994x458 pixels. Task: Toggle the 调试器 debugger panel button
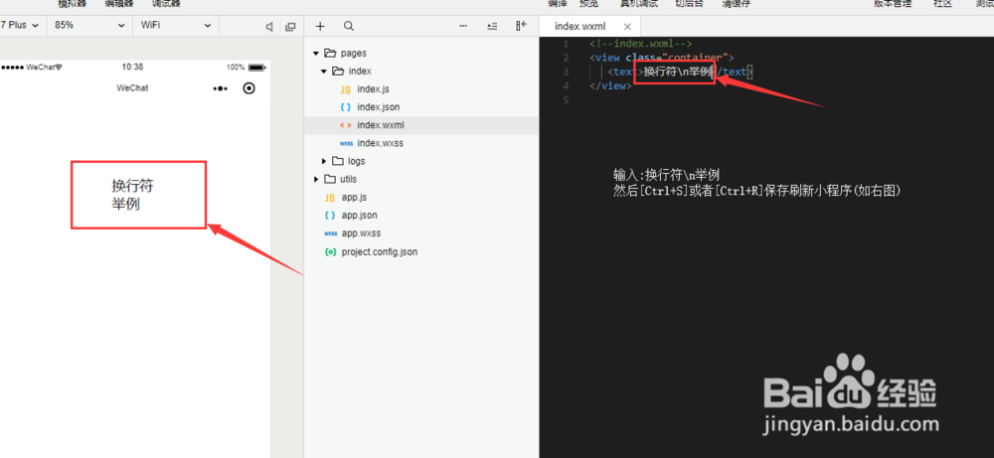click(x=166, y=3)
